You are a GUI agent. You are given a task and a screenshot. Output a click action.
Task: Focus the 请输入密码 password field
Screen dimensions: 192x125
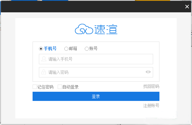coord(96,72)
